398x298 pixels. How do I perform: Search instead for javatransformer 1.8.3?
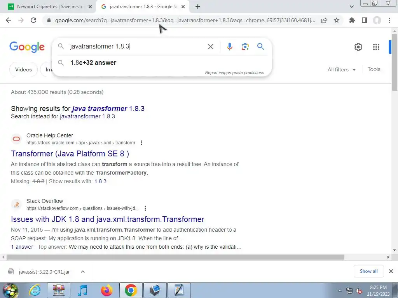[x=87, y=116]
